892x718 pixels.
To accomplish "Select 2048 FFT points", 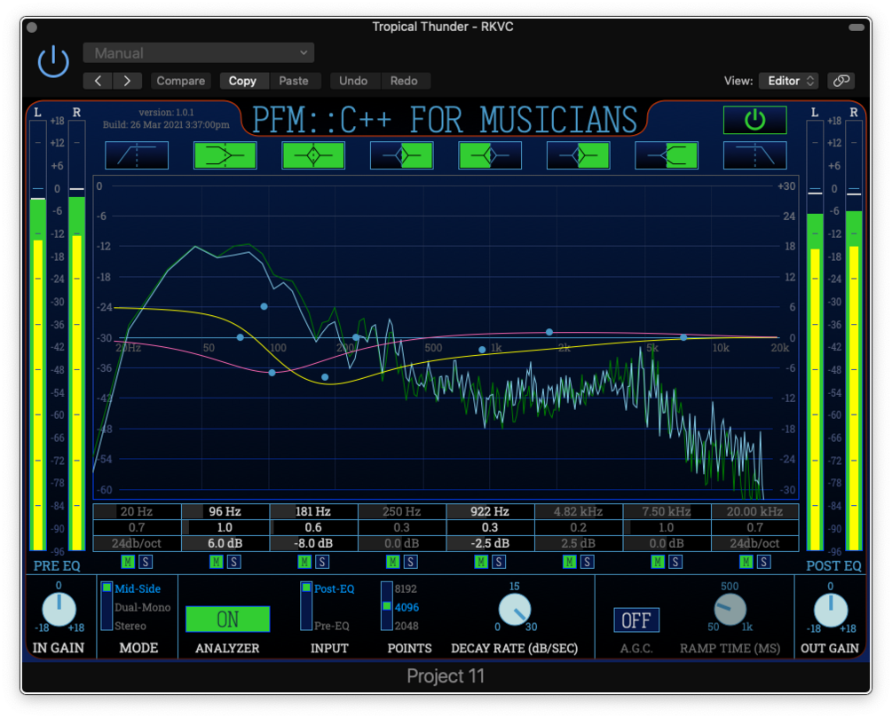I will point(407,626).
